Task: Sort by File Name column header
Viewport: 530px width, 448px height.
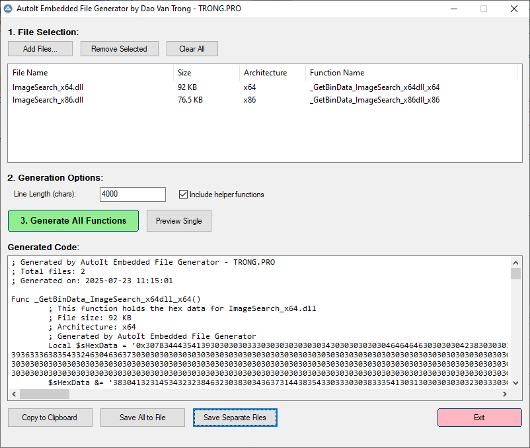Action: pos(91,73)
